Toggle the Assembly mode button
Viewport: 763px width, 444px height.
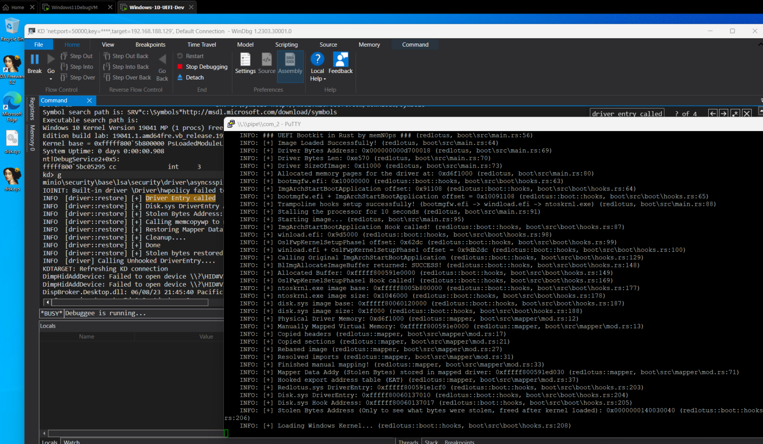(x=290, y=63)
